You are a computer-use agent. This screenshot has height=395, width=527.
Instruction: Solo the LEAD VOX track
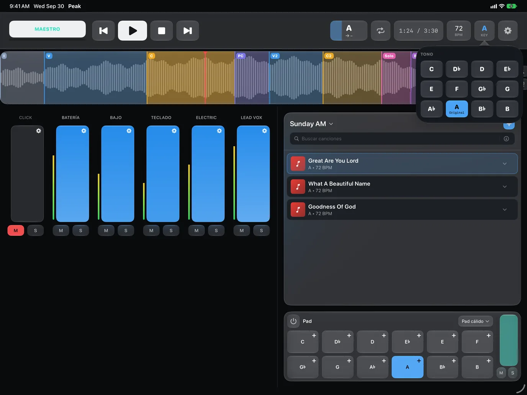pyautogui.click(x=262, y=230)
